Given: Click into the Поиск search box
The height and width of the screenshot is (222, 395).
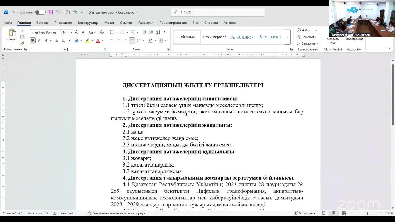Looking at the screenshot, I should click(x=218, y=12).
